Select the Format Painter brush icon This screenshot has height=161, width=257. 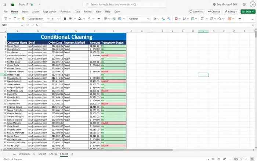coord(23,19)
